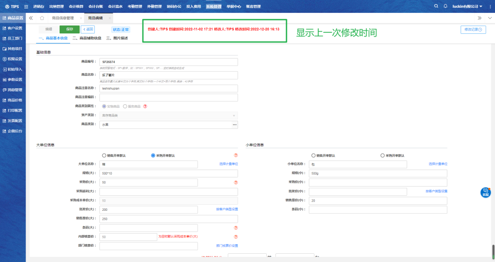The height and width of the screenshot is (262, 495).
Task: Open 商品类别 picker via ellipsis button
Action: [x=234, y=124]
